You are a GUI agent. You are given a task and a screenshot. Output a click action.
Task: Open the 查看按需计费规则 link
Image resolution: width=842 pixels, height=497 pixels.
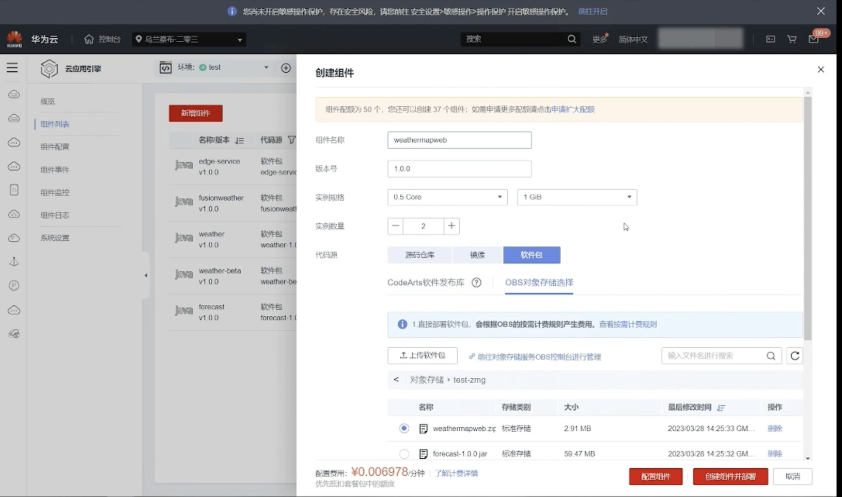[628, 324]
